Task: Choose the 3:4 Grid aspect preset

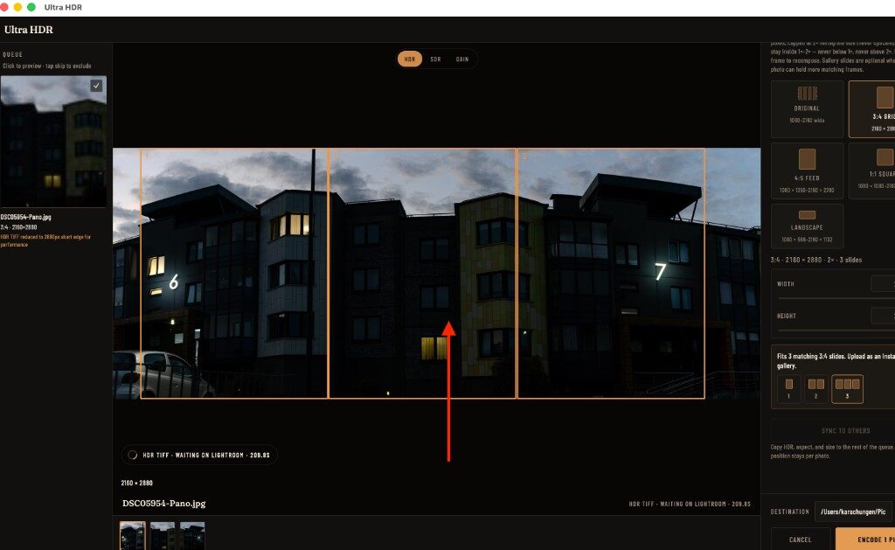Action: [871, 108]
